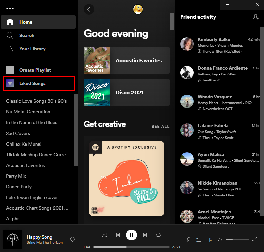Toggle repeat mode

(x=158, y=235)
